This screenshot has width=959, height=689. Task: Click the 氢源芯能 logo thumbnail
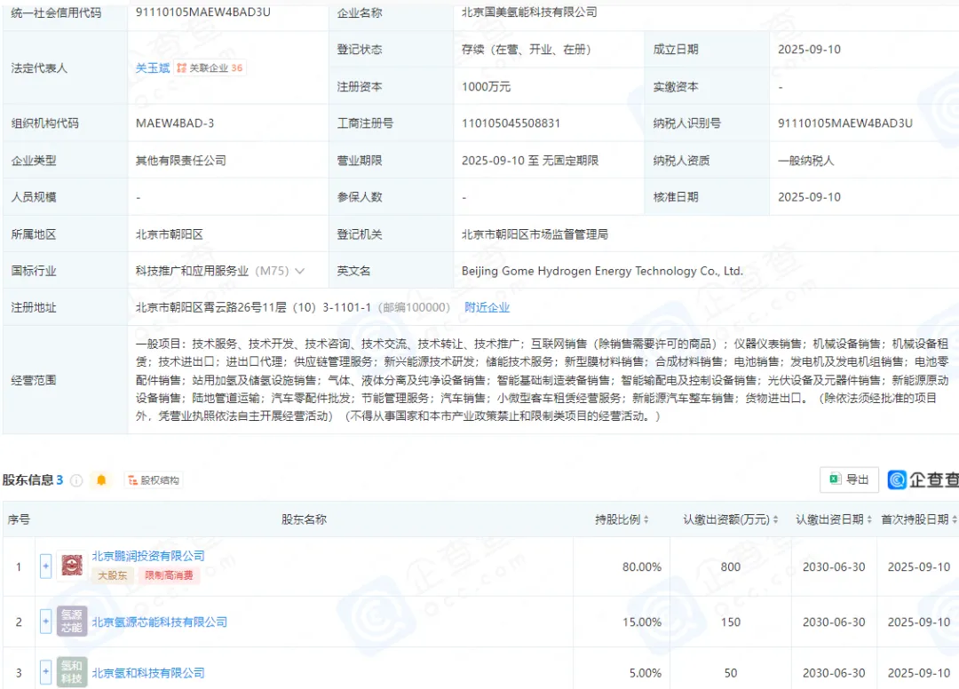coord(72,622)
